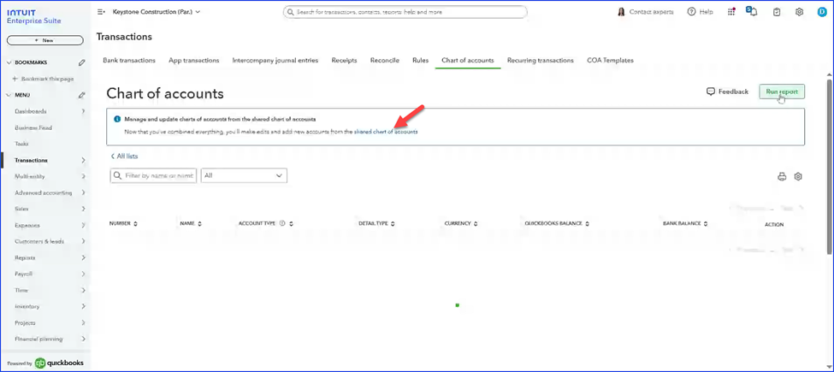The height and width of the screenshot is (372, 834).
Task: Open Projects in sidebar
Action: pyautogui.click(x=25, y=323)
